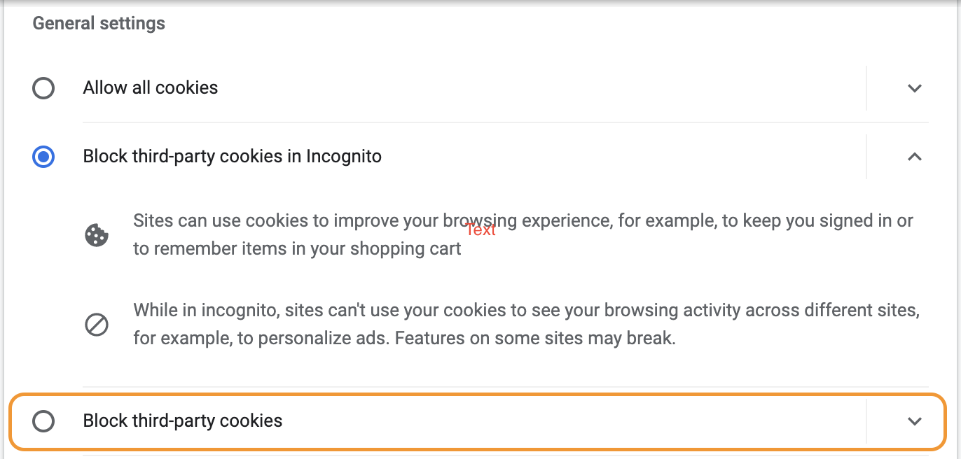961x459 pixels.
Task: Click the "Allow all cookies" label text
Action: [151, 88]
